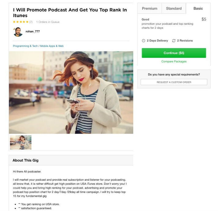
Task: Click the revisions refresh icon
Action: tap(174, 41)
